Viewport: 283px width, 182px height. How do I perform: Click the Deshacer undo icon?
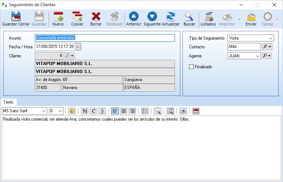point(115,19)
